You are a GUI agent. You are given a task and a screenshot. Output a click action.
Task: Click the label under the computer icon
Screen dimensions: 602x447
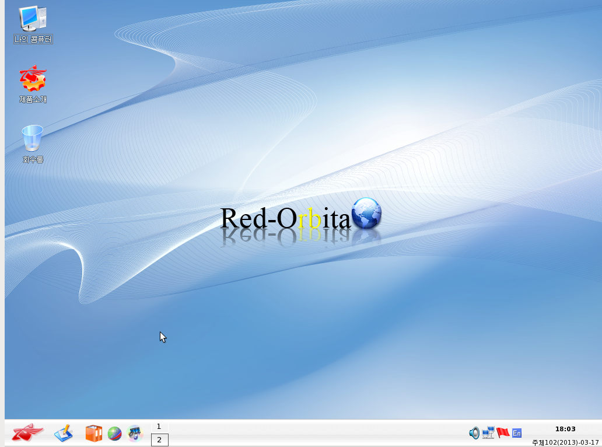(x=33, y=40)
